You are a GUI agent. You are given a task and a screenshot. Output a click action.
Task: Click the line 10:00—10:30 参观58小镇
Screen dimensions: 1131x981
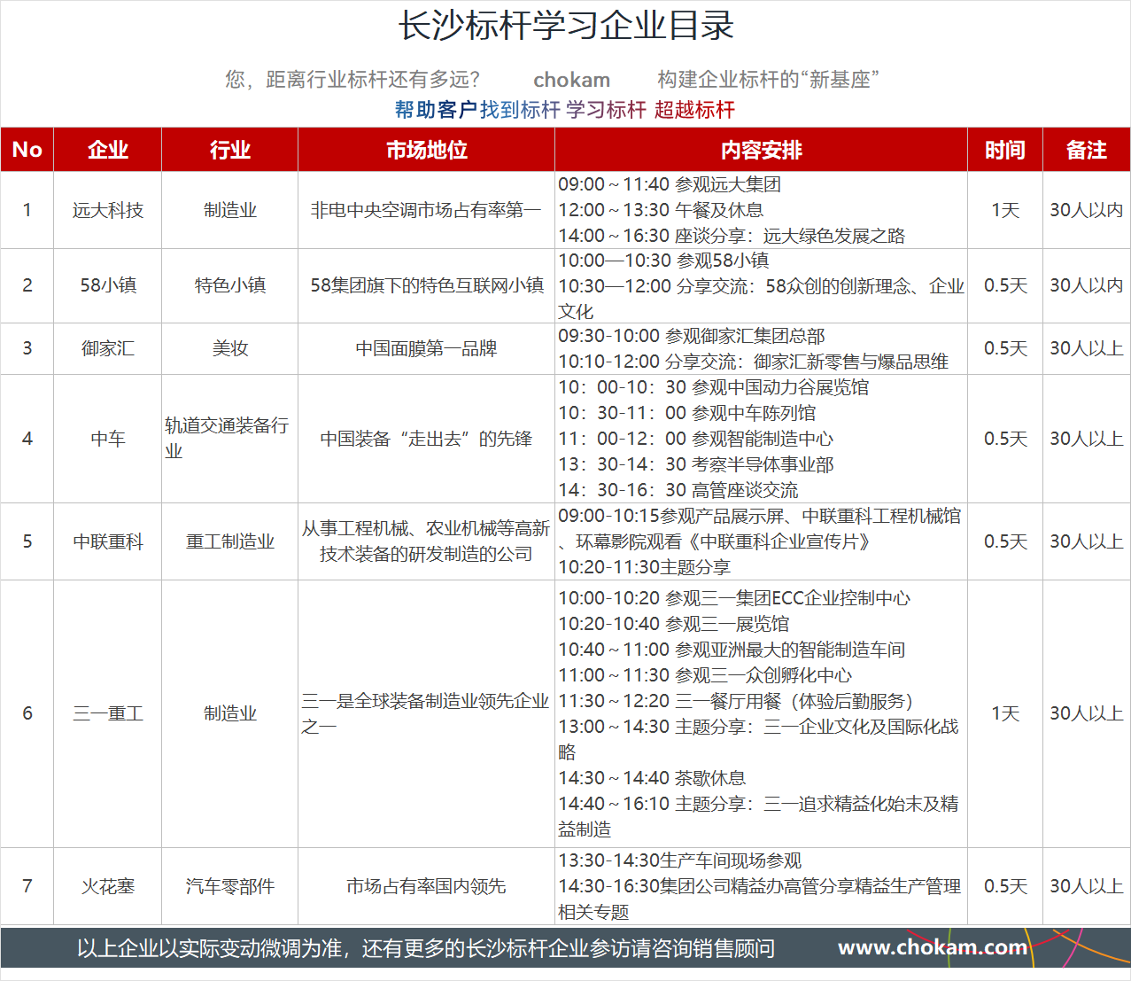pyautogui.click(x=663, y=261)
